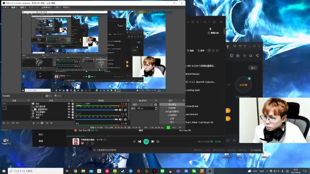Open the sort option in the playlist window
Screen dimensions: 310x174
[x=201, y=51]
